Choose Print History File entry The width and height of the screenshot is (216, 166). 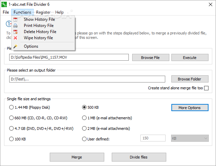click(x=43, y=26)
